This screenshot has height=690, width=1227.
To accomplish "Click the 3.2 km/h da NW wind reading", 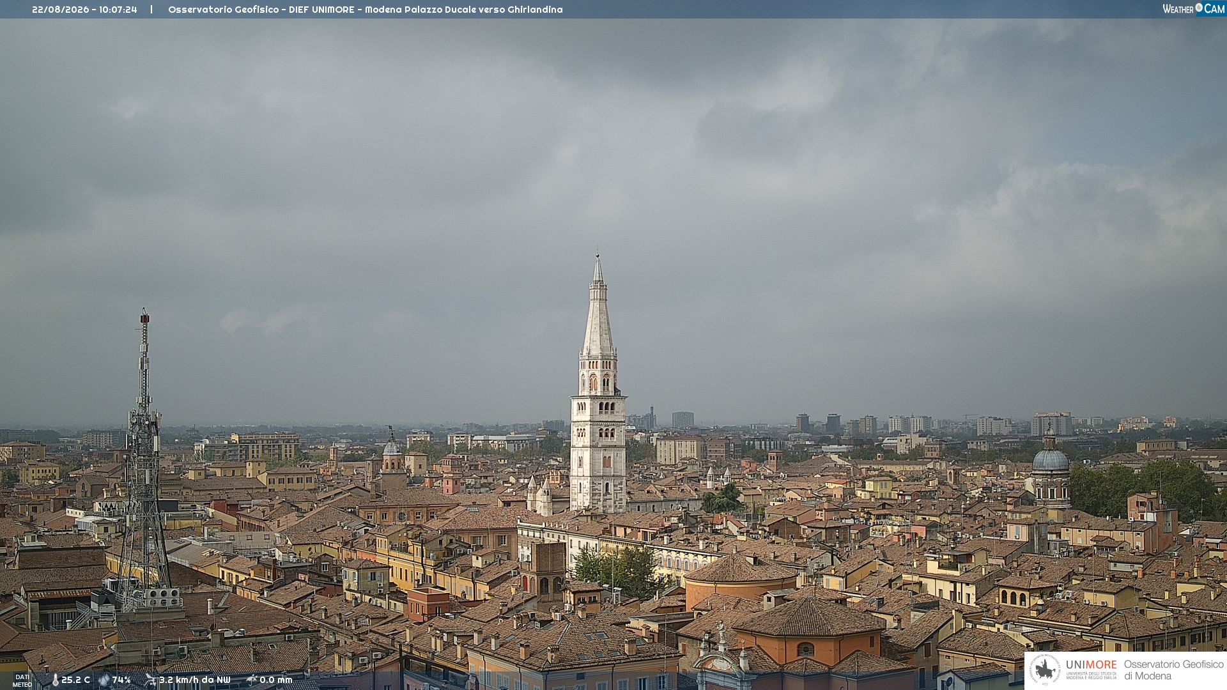I will (x=194, y=680).
